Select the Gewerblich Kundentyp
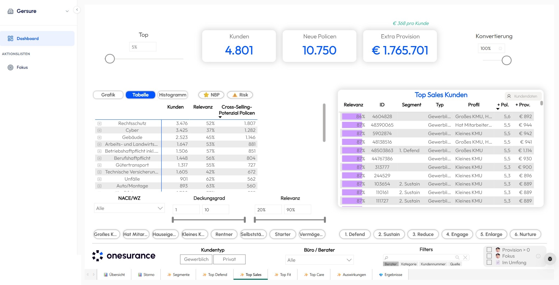559x285 pixels. click(x=196, y=259)
